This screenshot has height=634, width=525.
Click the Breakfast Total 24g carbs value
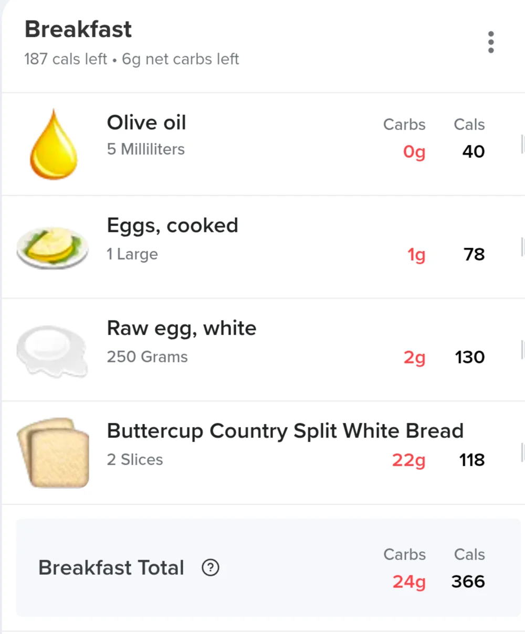pyautogui.click(x=409, y=582)
